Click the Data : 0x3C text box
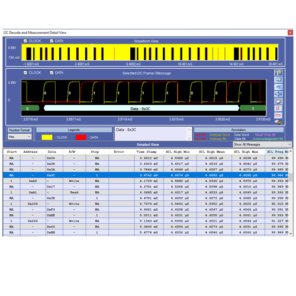296x296 pixels. pyautogui.click(x=151, y=134)
